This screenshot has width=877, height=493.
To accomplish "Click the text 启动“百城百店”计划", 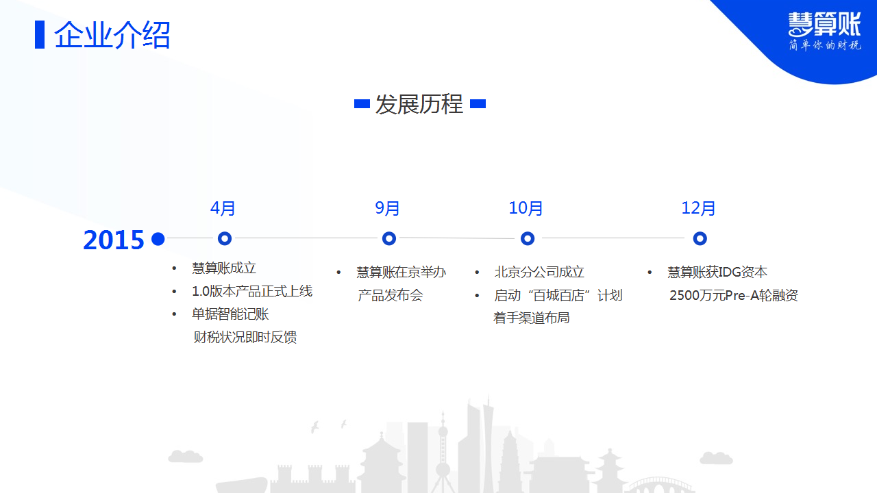I will tap(558, 296).
